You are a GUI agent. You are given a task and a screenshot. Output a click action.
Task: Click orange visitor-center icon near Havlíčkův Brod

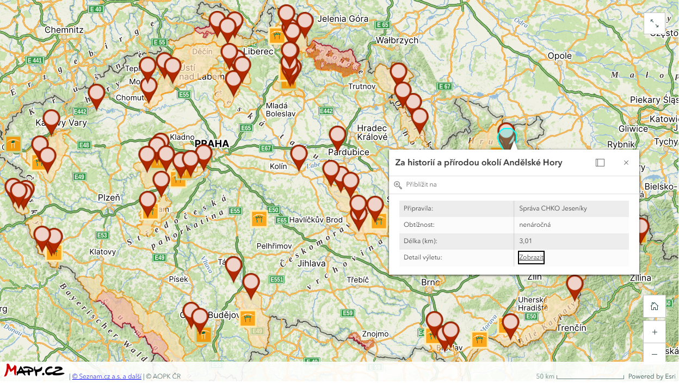click(259, 219)
